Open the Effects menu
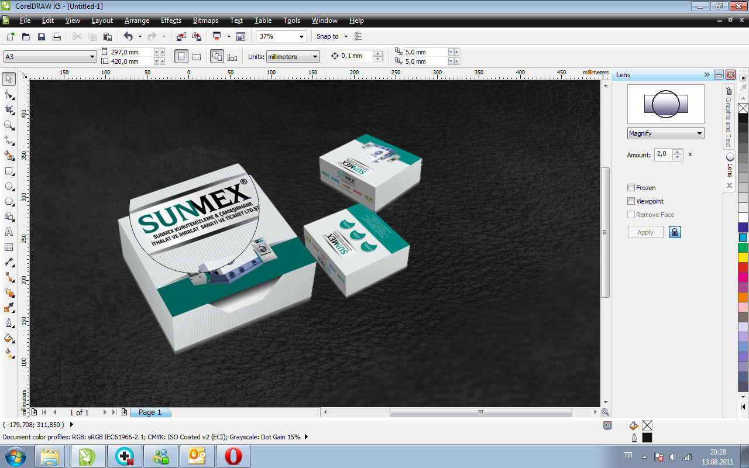The image size is (749, 468). [171, 20]
